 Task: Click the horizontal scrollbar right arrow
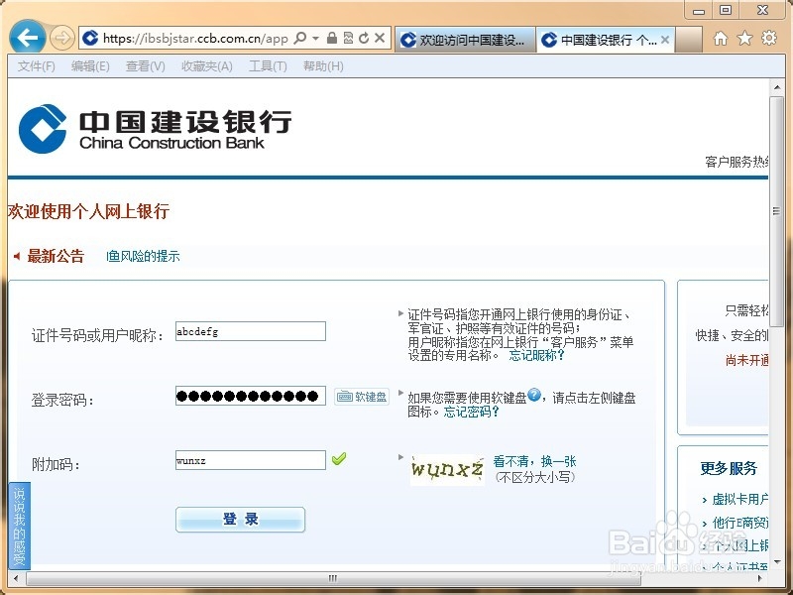pyautogui.click(x=759, y=578)
